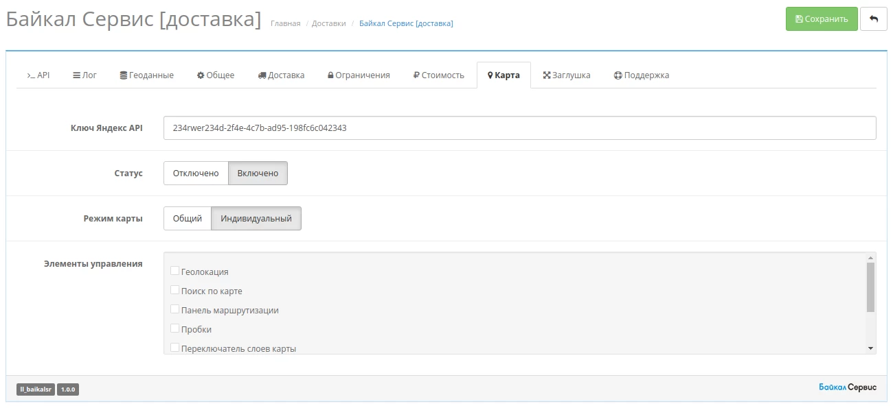Click the Ключ Яндекс API label
This screenshot has width=893, height=408.
106,128
